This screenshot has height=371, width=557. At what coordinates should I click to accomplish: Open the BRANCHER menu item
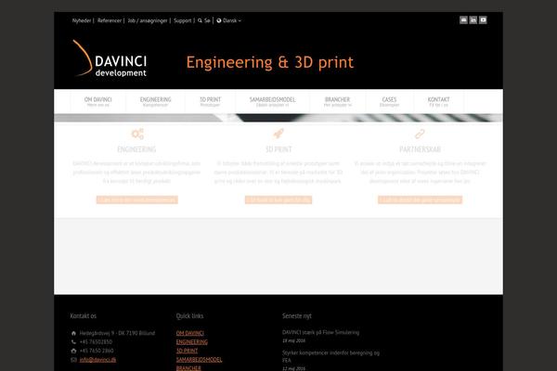pos(338,101)
